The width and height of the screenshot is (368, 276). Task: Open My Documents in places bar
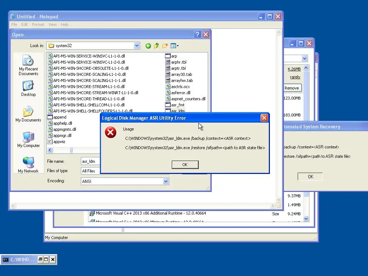pos(28,114)
